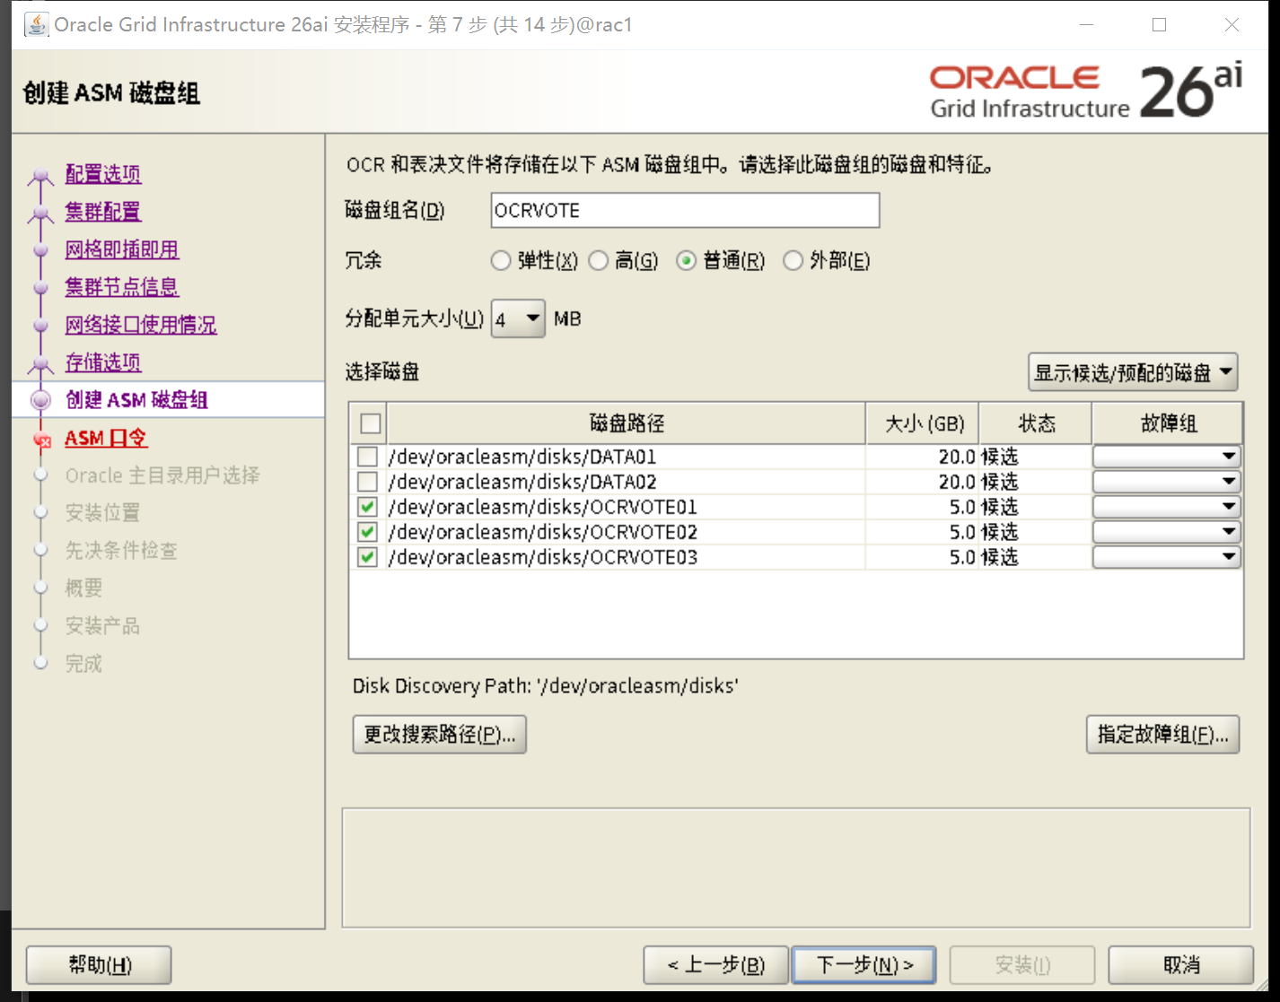The width and height of the screenshot is (1280, 1002).
Task: Click the Java installer icon in title bar
Action: point(36,24)
